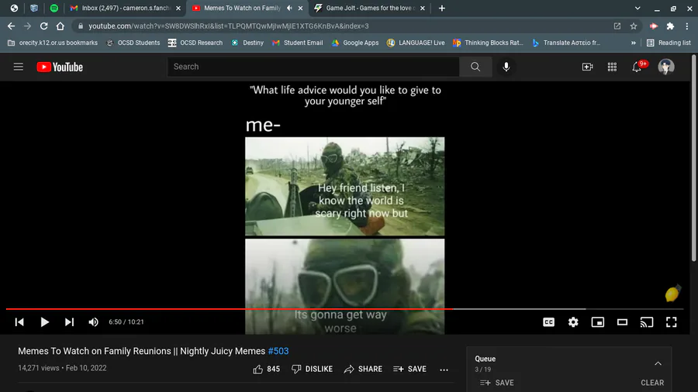Toggle closed captions (CC)

coord(549,322)
